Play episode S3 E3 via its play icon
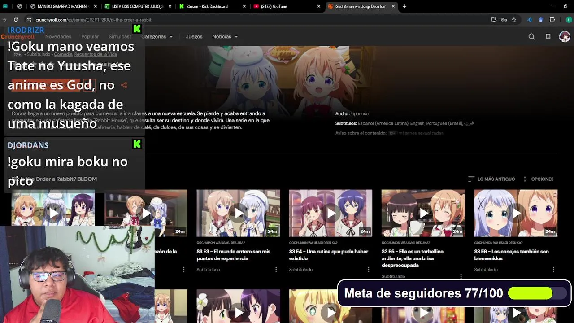The height and width of the screenshot is (323, 574). (x=238, y=213)
